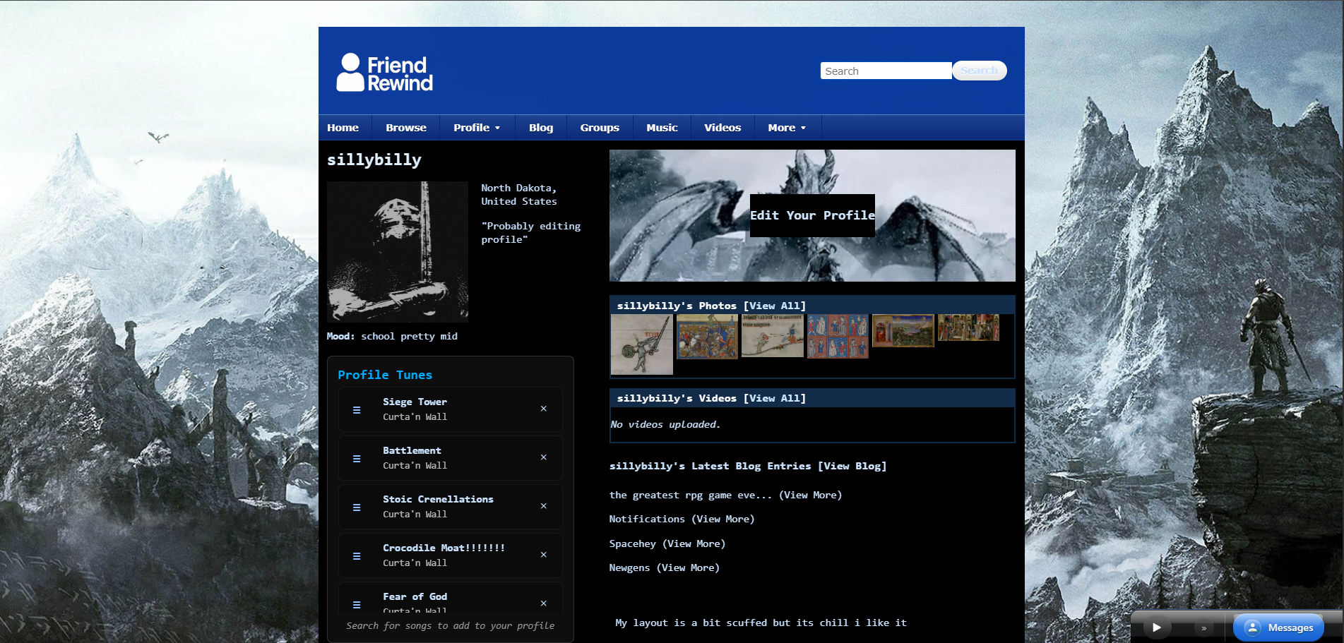
Task: Open first photo thumbnail with knight snail
Action: point(642,344)
